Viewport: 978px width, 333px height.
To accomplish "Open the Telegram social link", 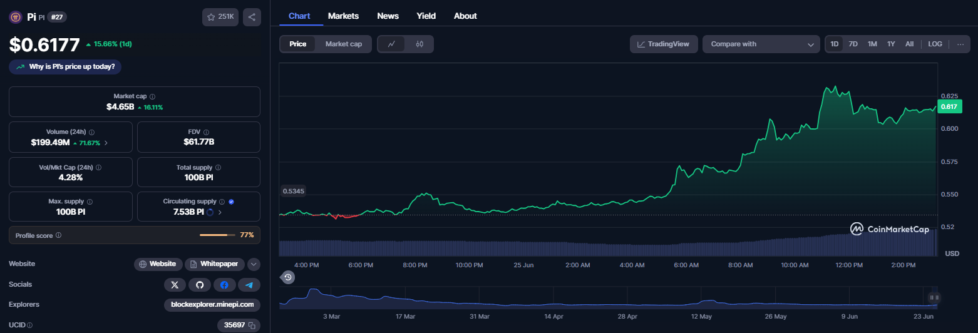I will [249, 285].
